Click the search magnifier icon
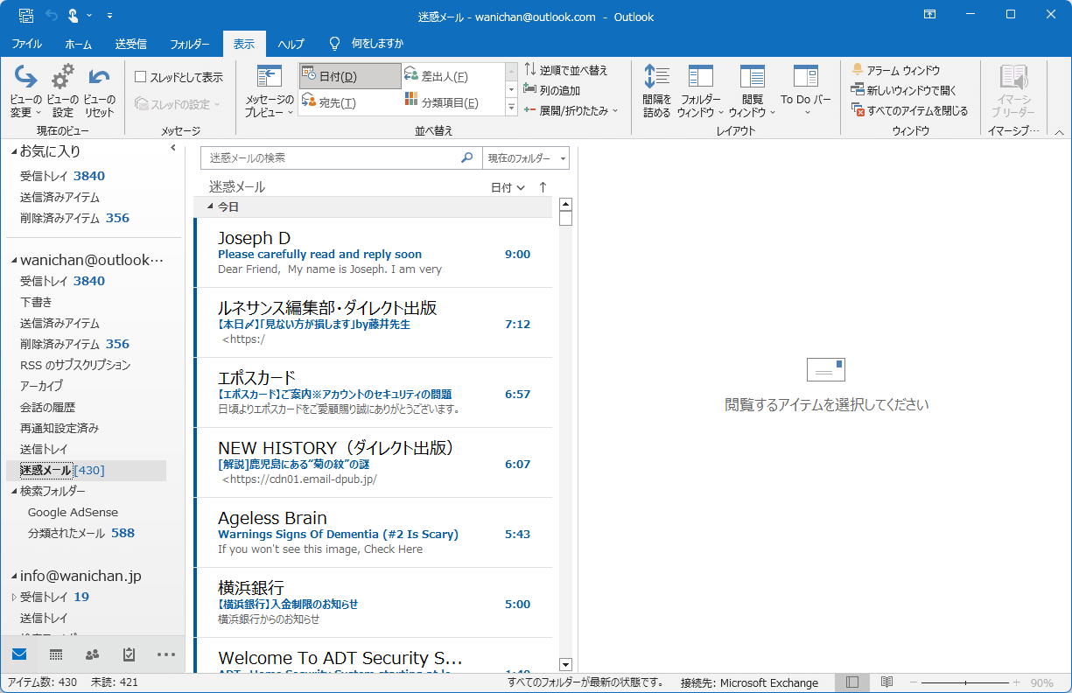1072x693 pixels. click(x=467, y=158)
